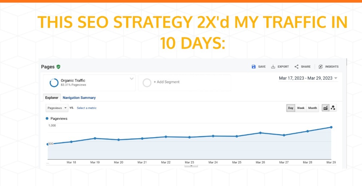
Task: Click the Organic Traffic donut icon
Action: click(x=54, y=83)
